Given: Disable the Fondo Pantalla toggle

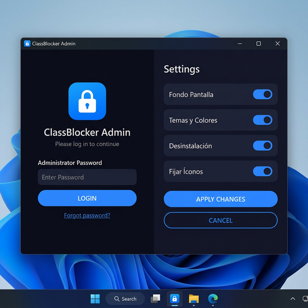Looking at the screenshot, I should click(262, 94).
